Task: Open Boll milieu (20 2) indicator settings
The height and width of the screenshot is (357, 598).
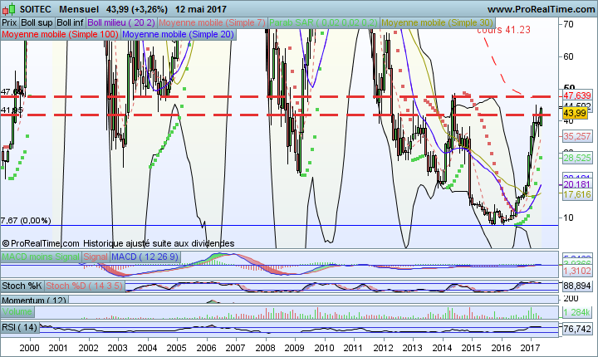Action: (121, 23)
